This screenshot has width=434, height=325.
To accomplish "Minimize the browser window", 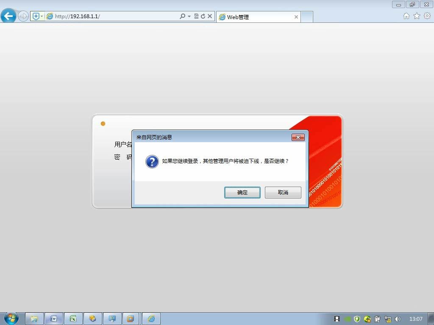I will [398, 4].
